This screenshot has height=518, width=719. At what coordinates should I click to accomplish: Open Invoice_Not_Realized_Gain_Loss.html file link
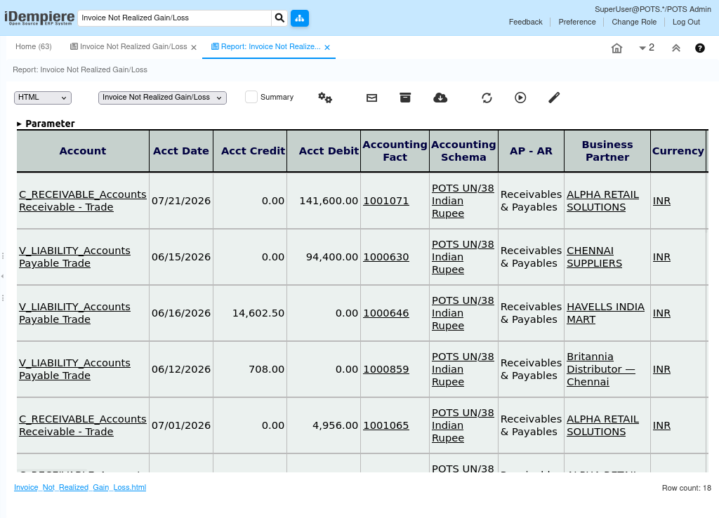(80, 487)
